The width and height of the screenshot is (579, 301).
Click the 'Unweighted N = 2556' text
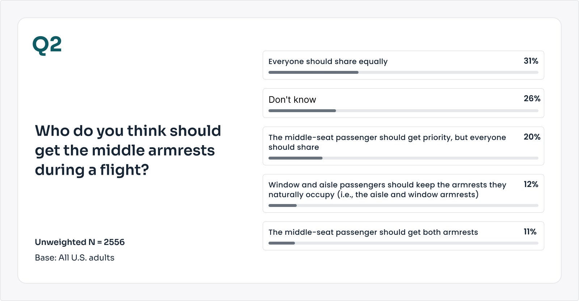pos(80,242)
